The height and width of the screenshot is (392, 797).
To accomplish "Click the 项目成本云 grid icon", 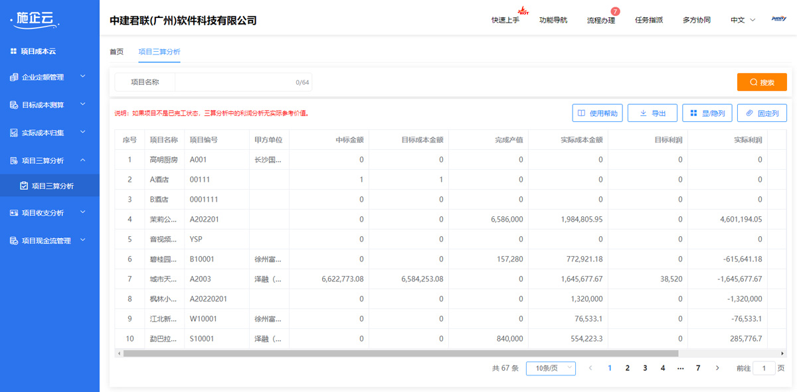I will tap(13, 51).
